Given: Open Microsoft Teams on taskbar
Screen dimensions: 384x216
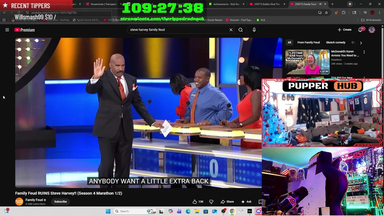Looking at the screenshot, I should pos(179,211).
